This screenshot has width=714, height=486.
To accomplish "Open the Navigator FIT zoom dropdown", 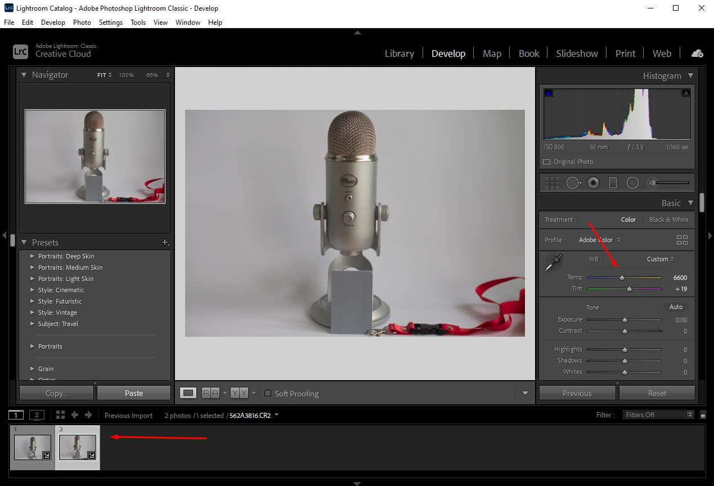I will [104, 75].
